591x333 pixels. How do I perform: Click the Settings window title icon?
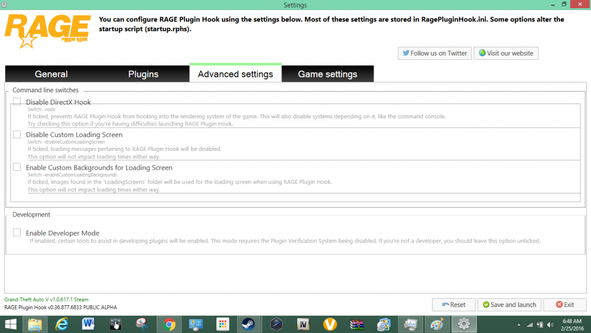4,5
